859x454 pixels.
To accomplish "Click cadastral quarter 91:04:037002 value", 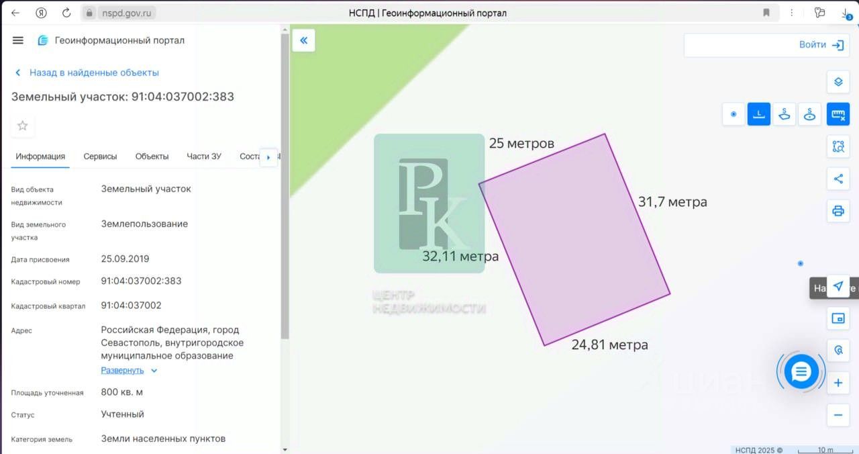I will [131, 305].
